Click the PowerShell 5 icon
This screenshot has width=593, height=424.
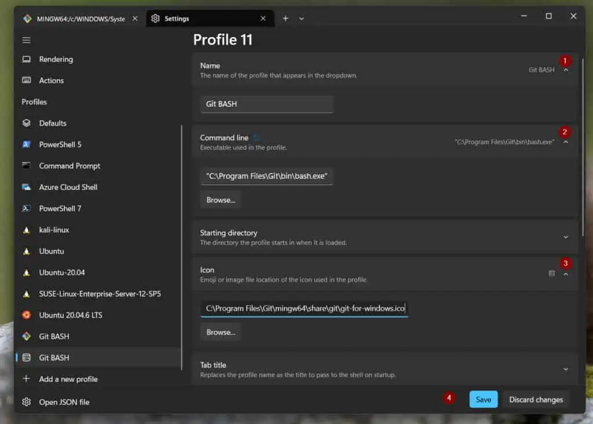pyautogui.click(x=27, y=145)
